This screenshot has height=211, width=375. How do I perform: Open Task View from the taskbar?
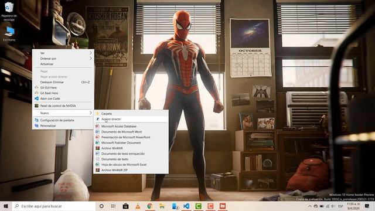click(x=113, y=206)
